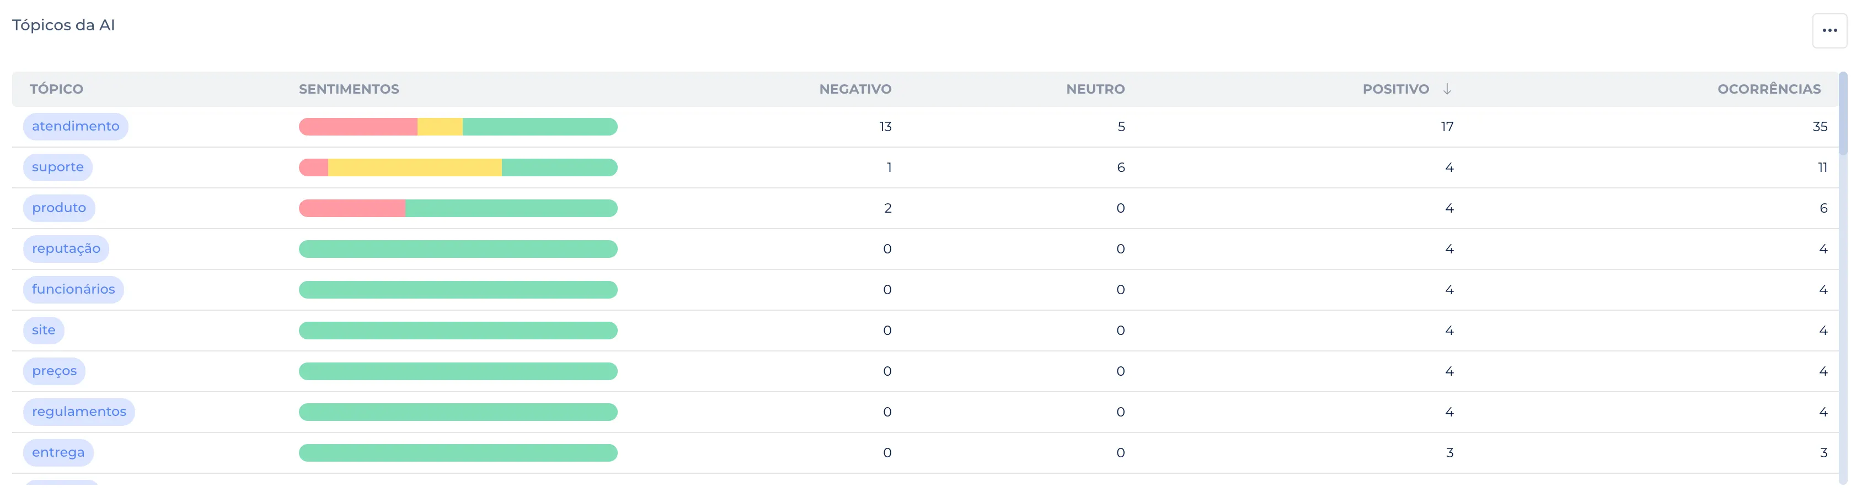Click the Positivo sort arrow icon
Image resolution: width=1862 pixels, height=498 pixels.
pyautogui.click(x=1446, y=89)
